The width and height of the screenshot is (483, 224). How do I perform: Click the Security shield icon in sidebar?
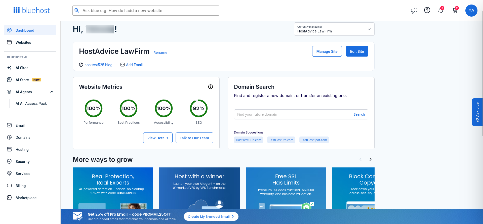9,161
